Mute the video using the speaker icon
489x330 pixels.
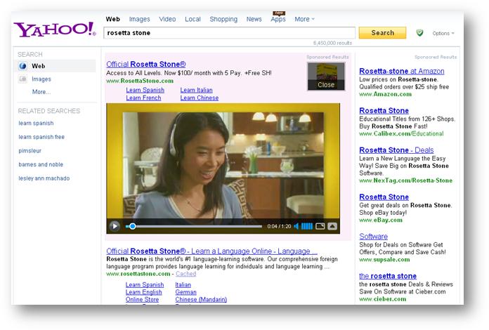[x=296, y=226]
